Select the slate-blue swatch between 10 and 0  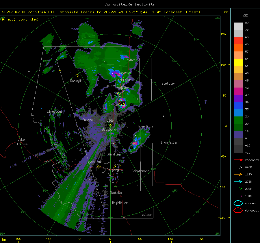(238, 135)
